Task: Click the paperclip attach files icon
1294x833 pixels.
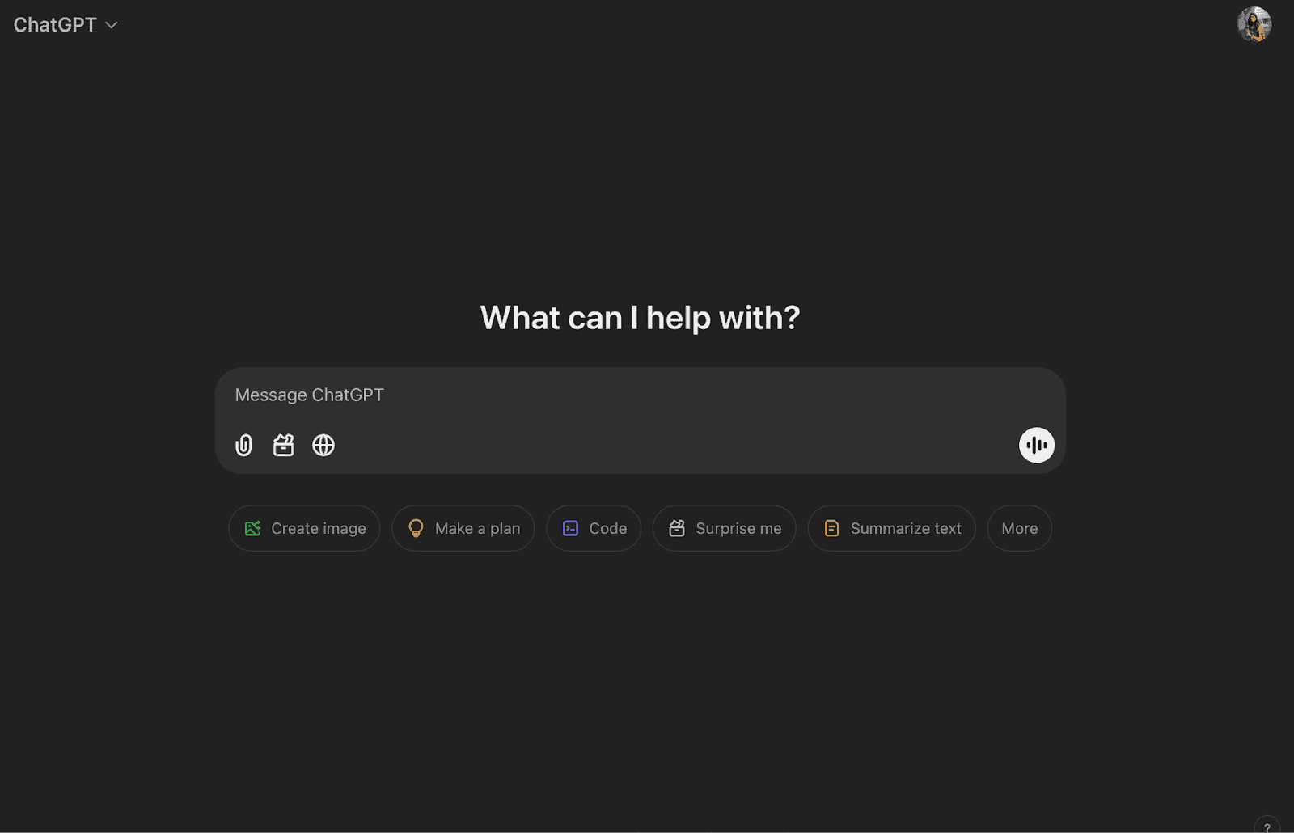Action: [x=243, y=445]
